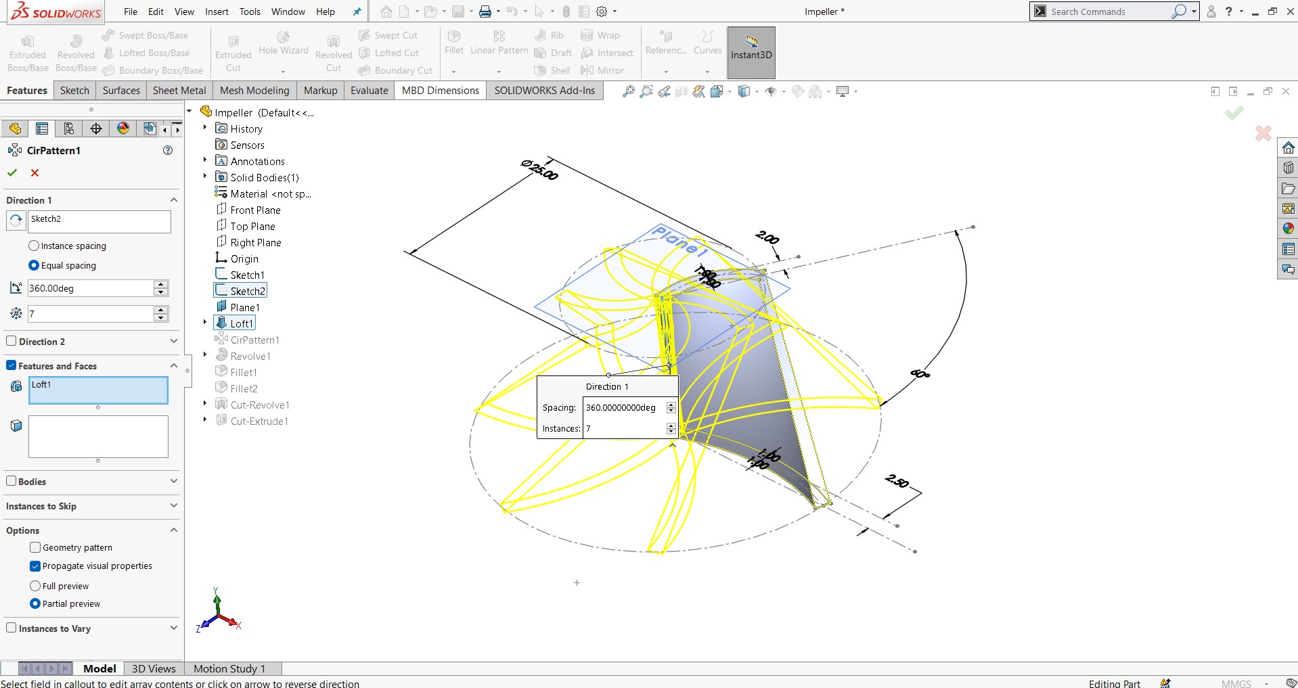Cancel CirPattern1 with red X
This screenshot has width=1298, height=688.
[35, 173]
